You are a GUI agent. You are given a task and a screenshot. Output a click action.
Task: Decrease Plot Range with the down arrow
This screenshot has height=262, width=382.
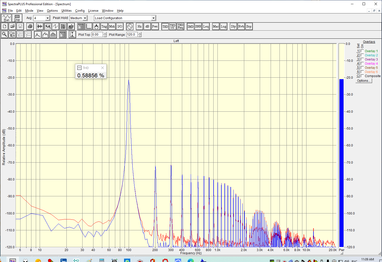(140, 36)
